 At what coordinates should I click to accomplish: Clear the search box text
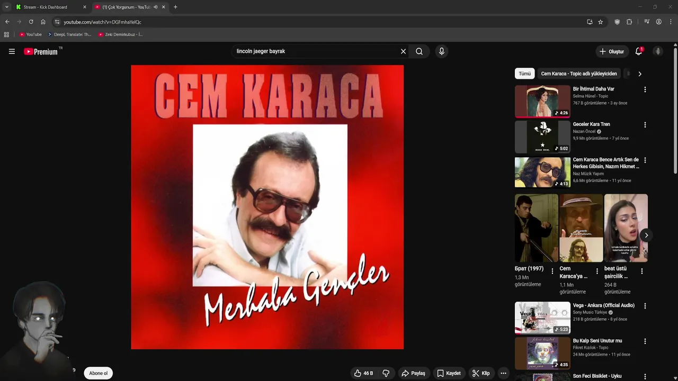pos(403,51)
